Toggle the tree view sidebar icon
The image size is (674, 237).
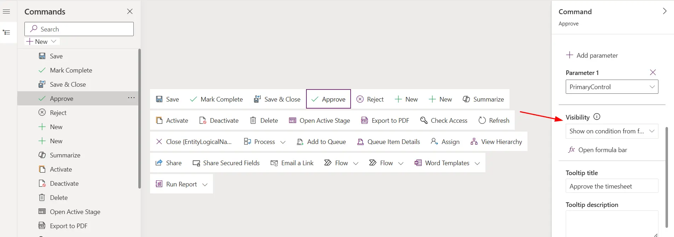(x=6, y=33)
